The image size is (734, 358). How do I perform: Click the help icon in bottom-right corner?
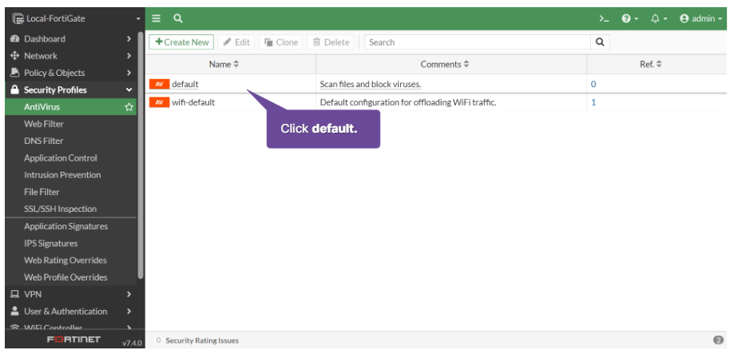(719, 340)
